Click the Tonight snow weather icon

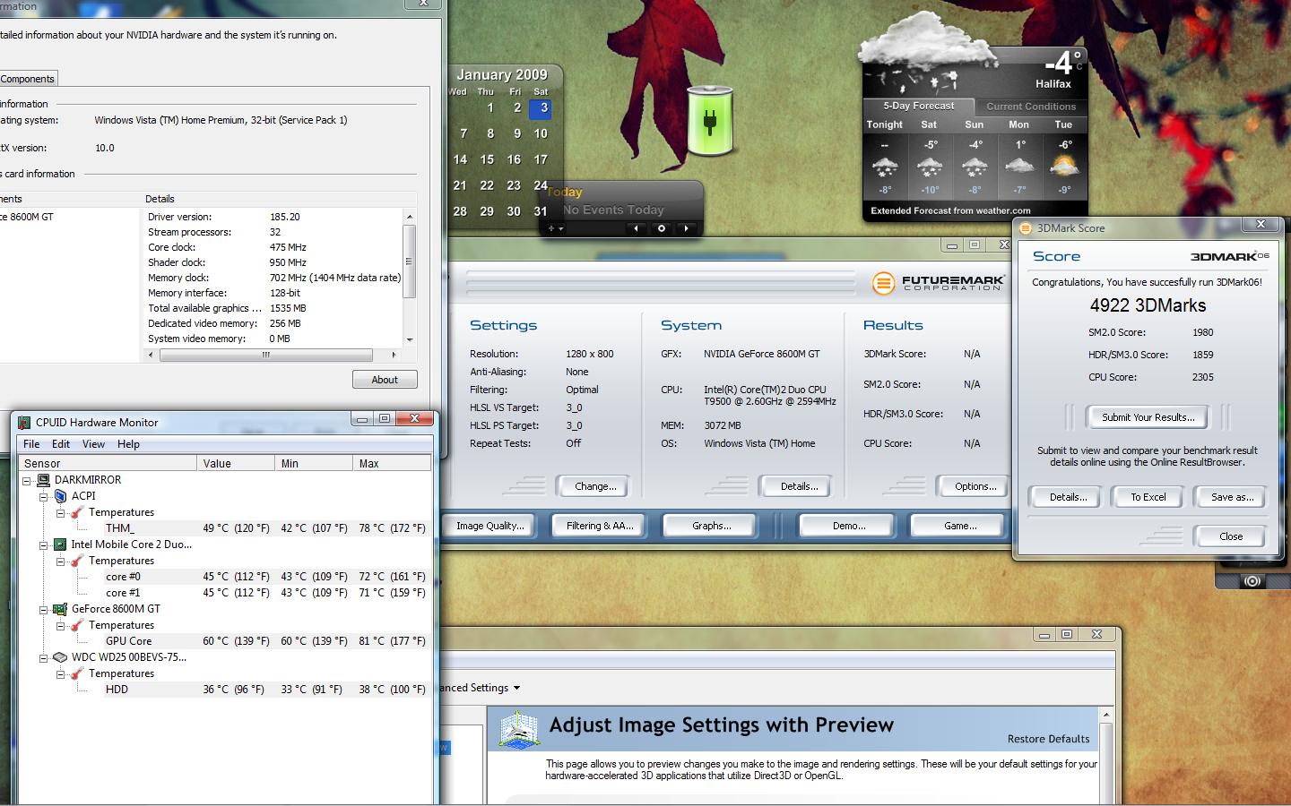click(x=885, y=167)
